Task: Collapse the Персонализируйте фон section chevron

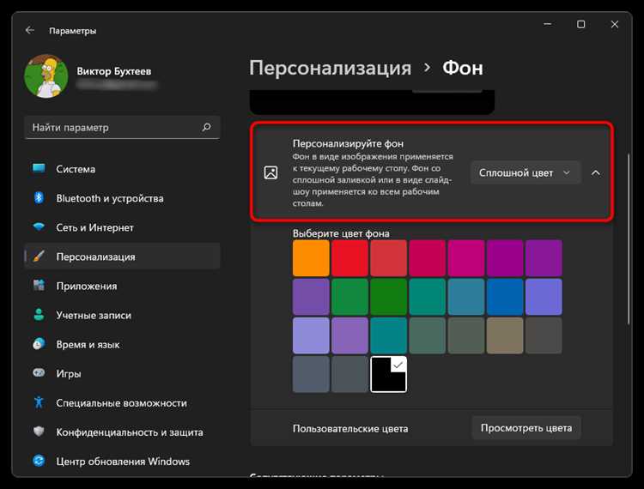Action: pyautogui.click(x=596, y=173)
